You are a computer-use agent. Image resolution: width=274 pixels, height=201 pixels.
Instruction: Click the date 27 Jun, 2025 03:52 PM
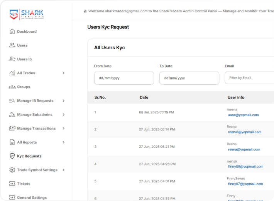point(157,199)
